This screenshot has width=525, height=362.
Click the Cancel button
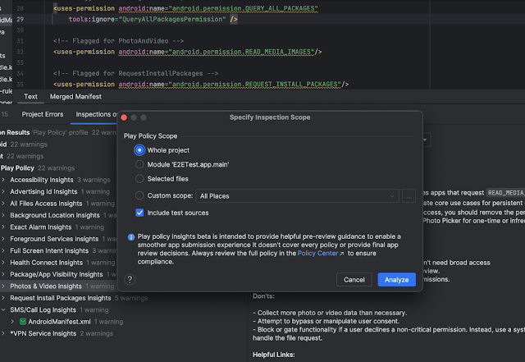(x=354, y=280)
